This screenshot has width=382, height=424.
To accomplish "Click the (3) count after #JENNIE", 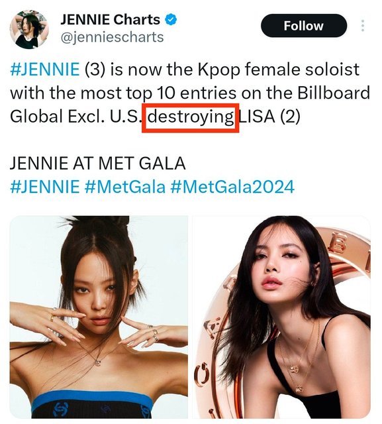I will point(95,70).
